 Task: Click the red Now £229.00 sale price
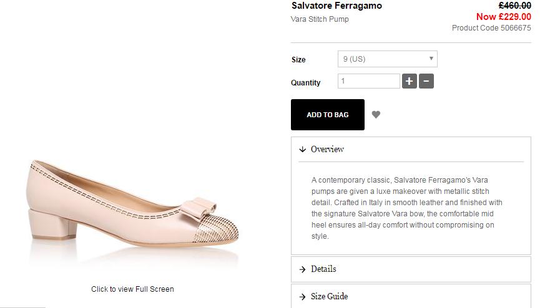pos(503,17)
